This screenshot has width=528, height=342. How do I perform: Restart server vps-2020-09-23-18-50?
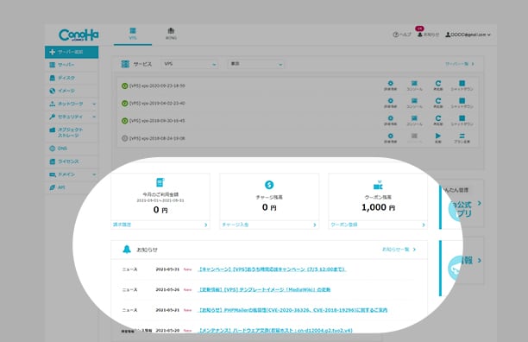click(x=437, y=85)
